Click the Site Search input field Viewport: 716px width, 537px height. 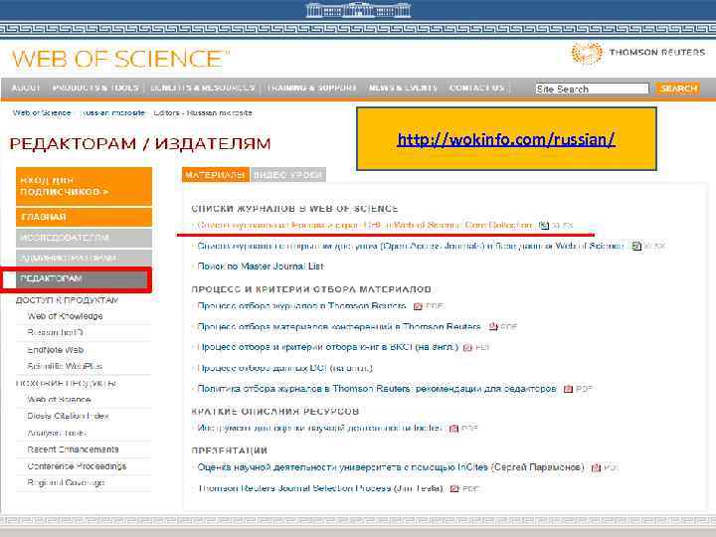592,89
